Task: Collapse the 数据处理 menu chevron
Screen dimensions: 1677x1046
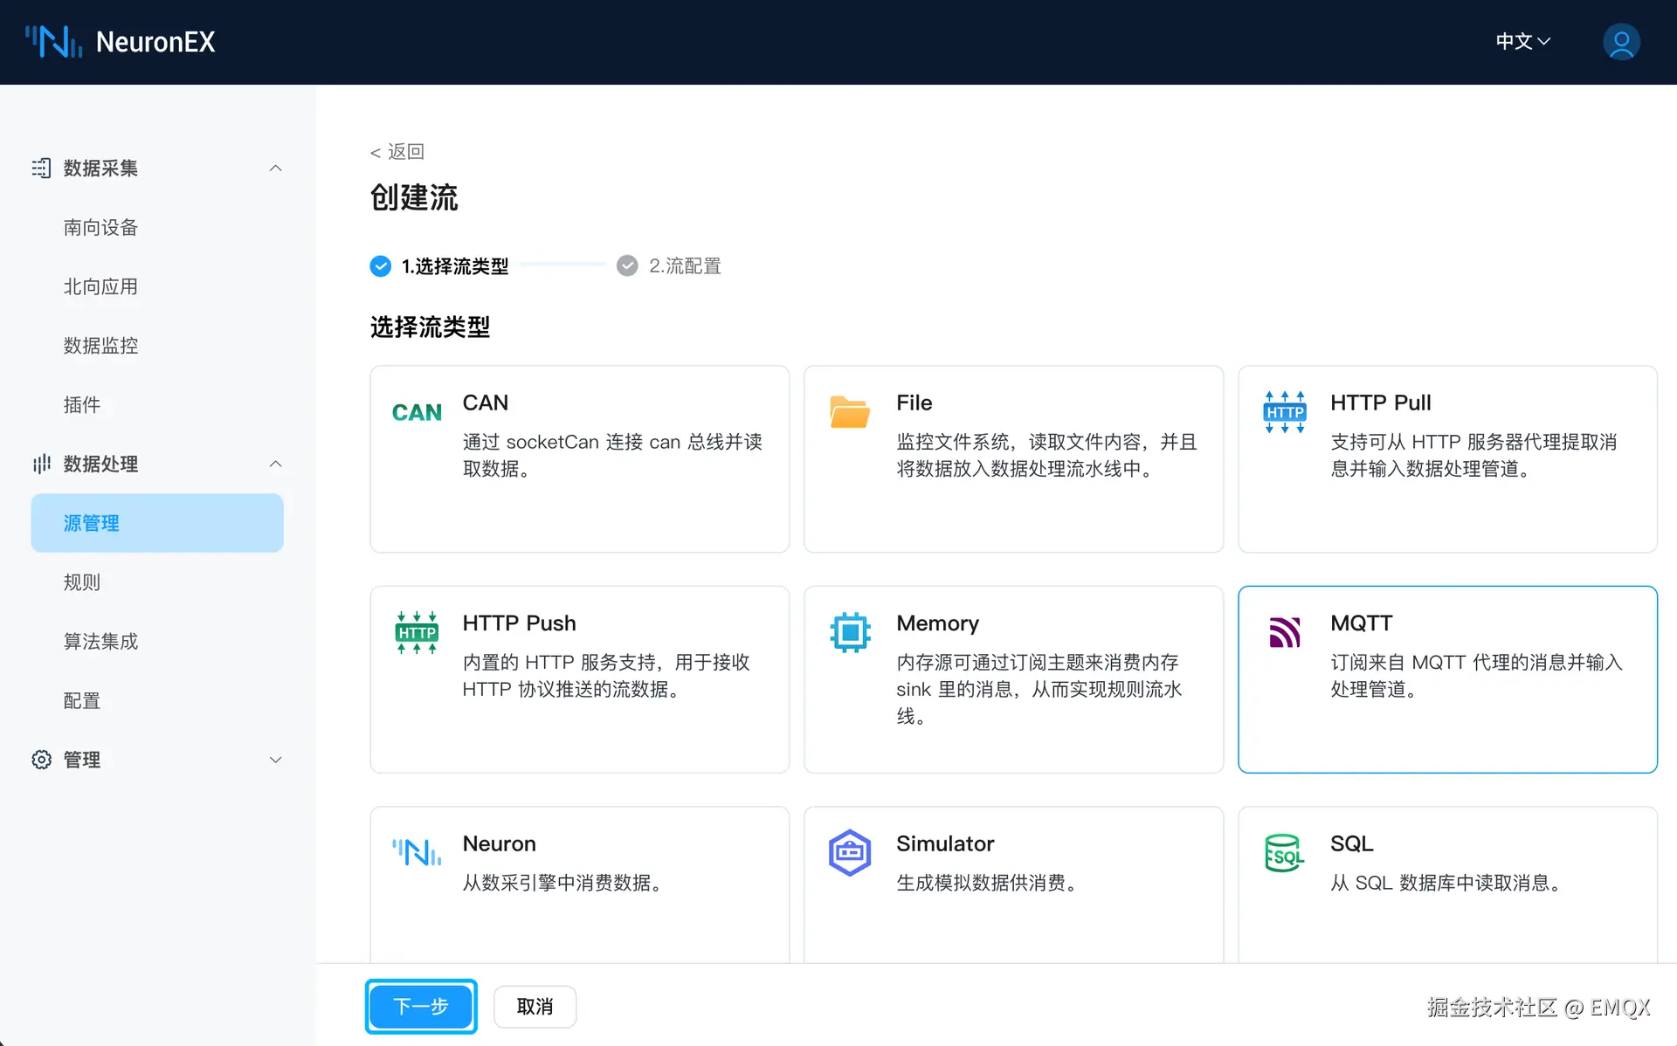Action: (x=275, y=464)
